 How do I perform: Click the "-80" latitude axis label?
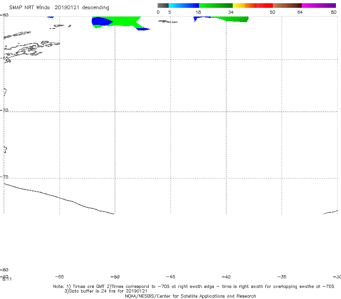pos(4,270)
